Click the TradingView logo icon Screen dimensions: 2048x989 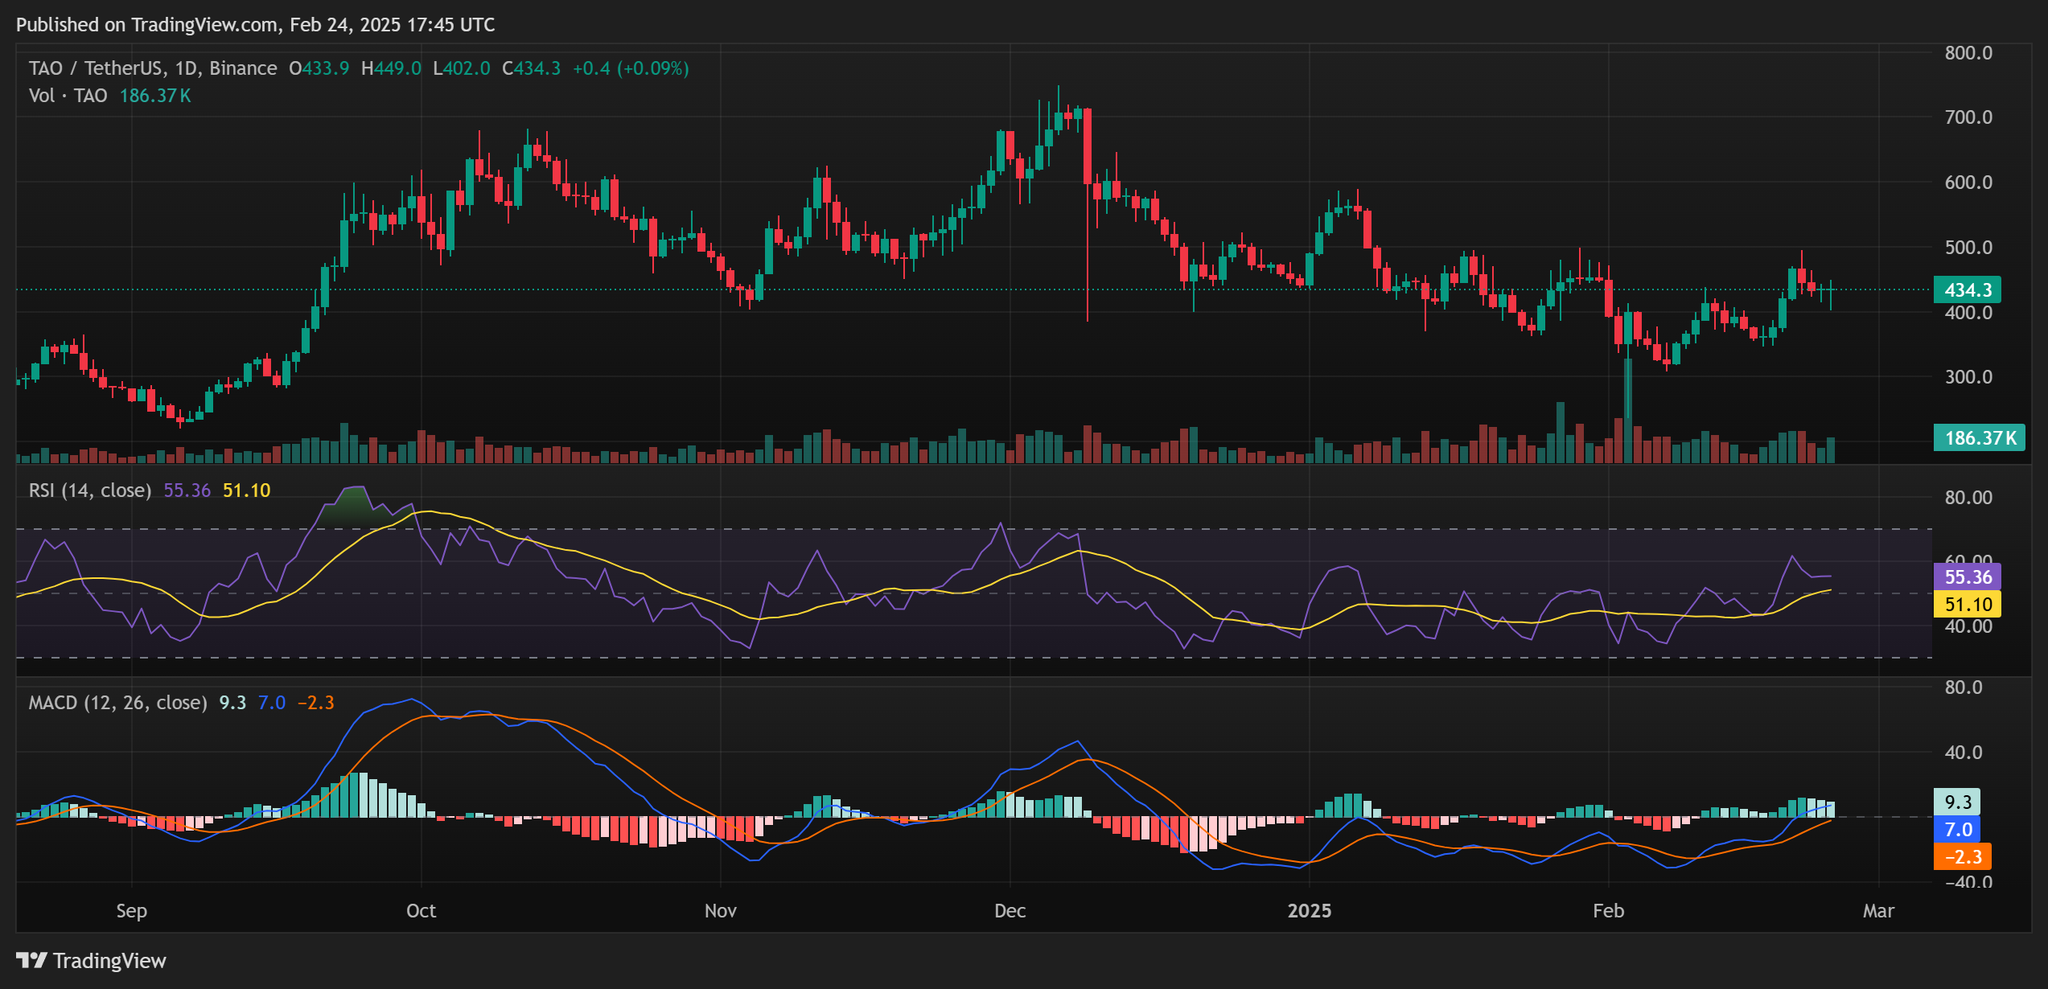(x=31, y=960)
